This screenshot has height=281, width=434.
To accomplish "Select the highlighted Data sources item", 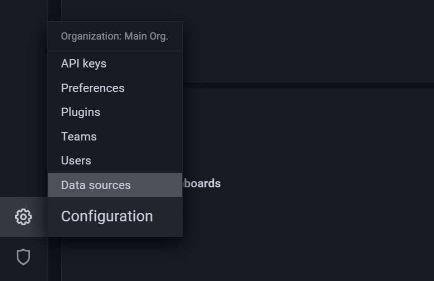I will pos(96,185).
